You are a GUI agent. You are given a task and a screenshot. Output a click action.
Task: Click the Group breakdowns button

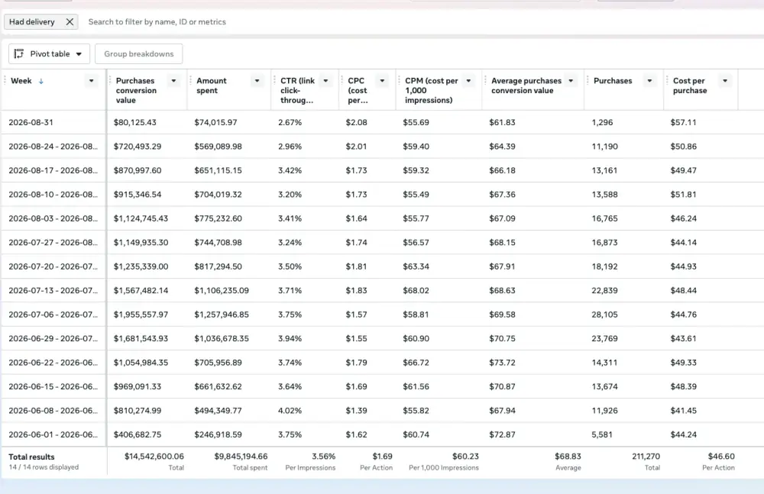click(x=139, y=53)
